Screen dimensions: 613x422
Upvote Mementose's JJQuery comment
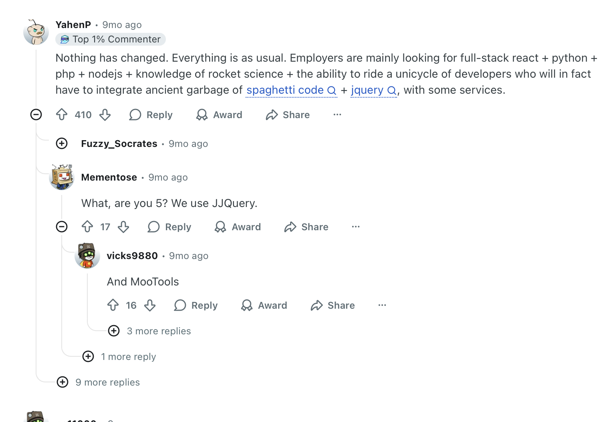87,227
